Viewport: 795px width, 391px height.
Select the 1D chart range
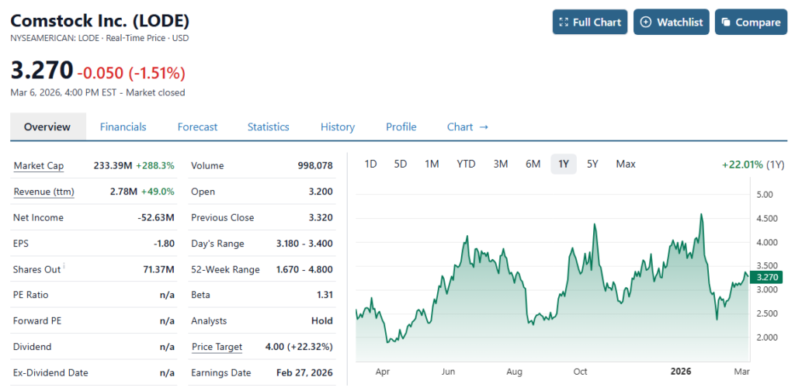click(x=370, y=164)
